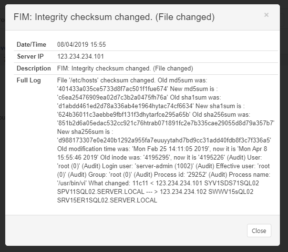Click the new sha1sum hash starting 624b360

point(124,114)
